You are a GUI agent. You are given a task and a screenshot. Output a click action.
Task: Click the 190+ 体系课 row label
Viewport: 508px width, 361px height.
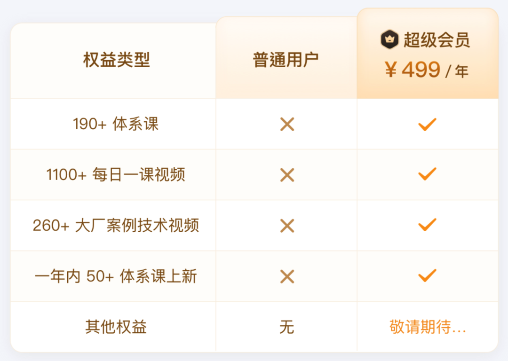[116, 124]
